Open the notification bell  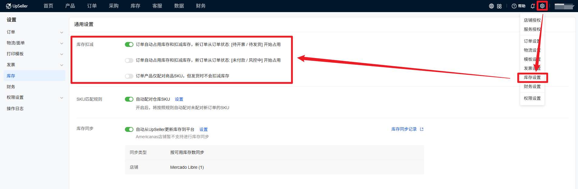[533, 6]
